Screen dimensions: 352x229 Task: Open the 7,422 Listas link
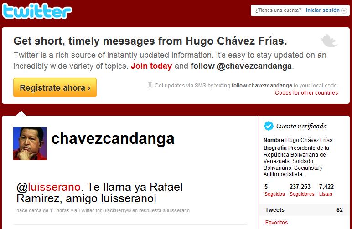(x=326, y=190)
